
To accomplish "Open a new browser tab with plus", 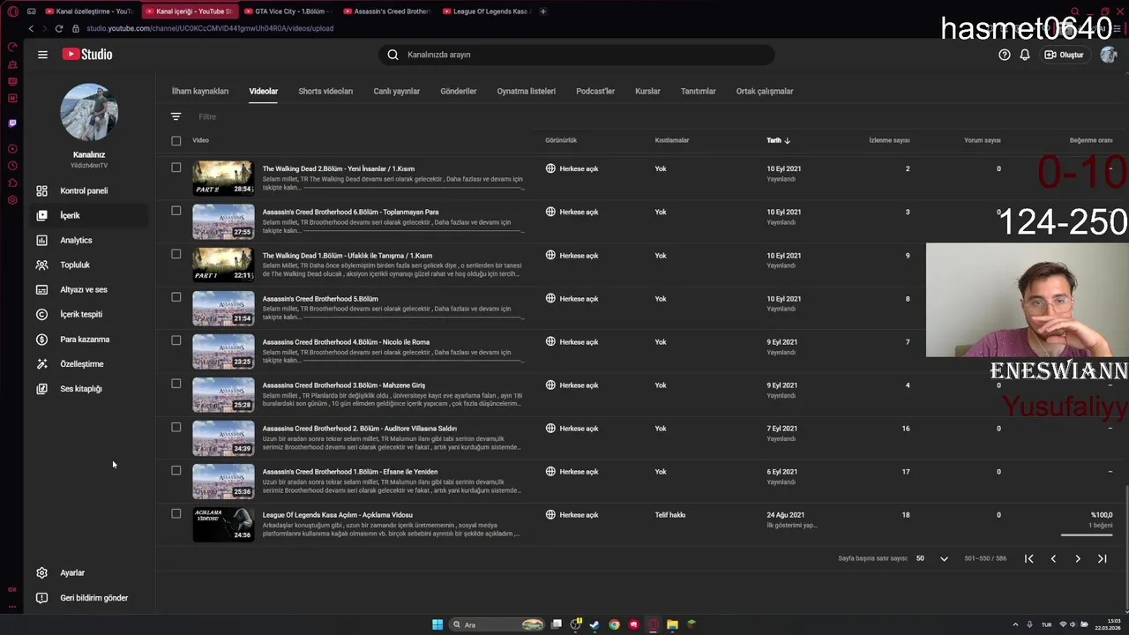I will point(543,11).
